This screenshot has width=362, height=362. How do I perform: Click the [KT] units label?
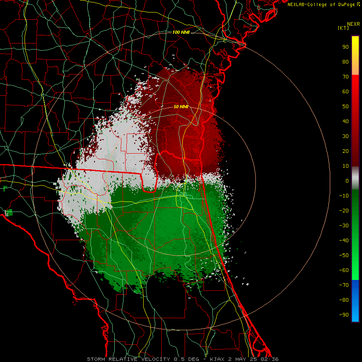tap(343, 28)
